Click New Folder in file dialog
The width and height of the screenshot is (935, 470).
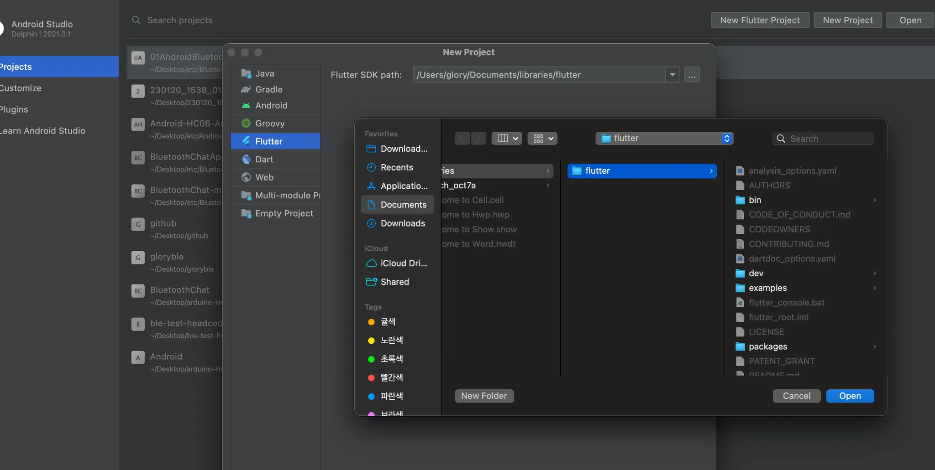484,396
